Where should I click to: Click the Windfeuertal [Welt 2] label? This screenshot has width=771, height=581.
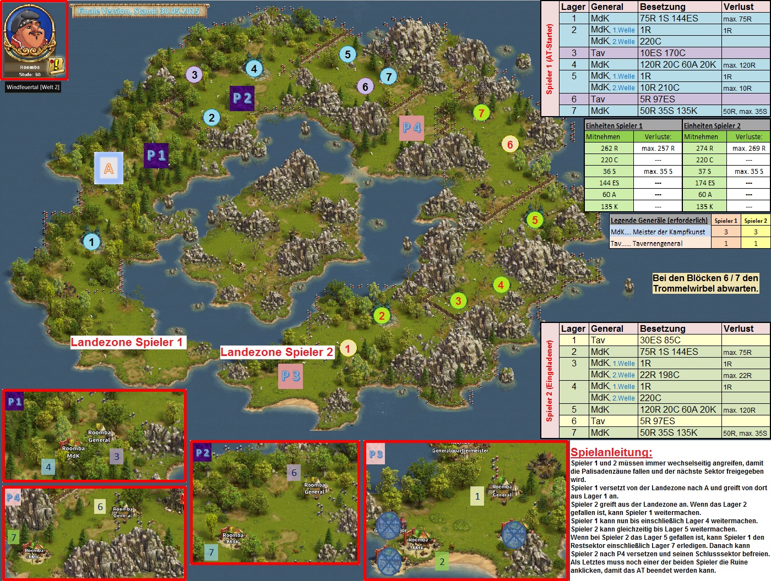click(33, 87)
